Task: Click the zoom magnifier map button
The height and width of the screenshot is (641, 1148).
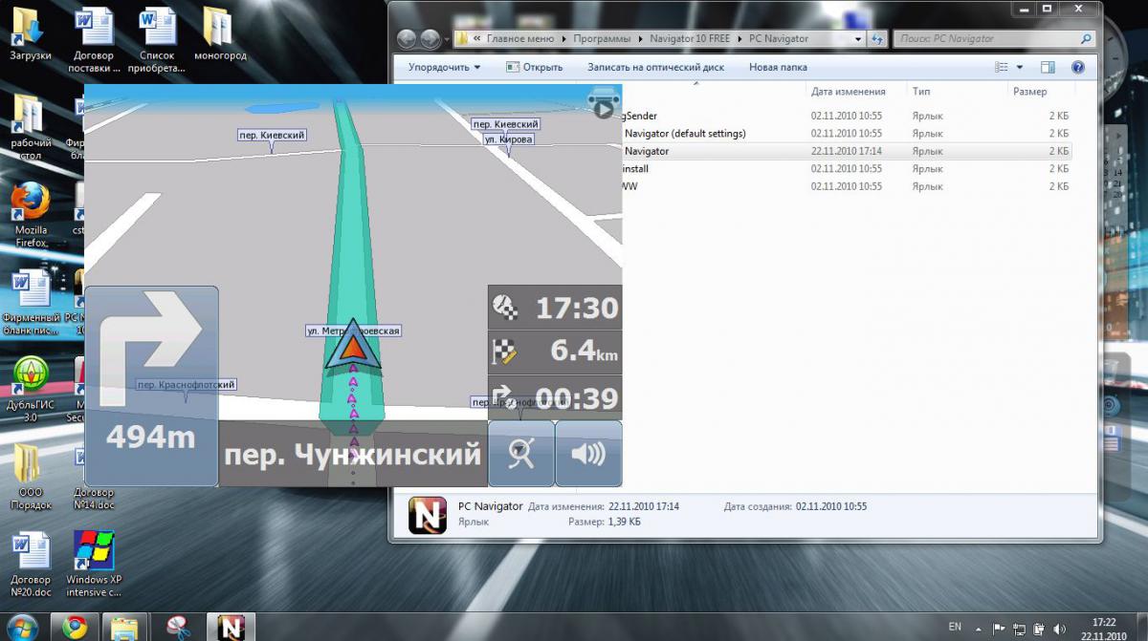Action: 521,454
